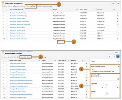Click the opportunity crown icon in top list header
The height and width of the screenshot is (100, 122).
3,3
